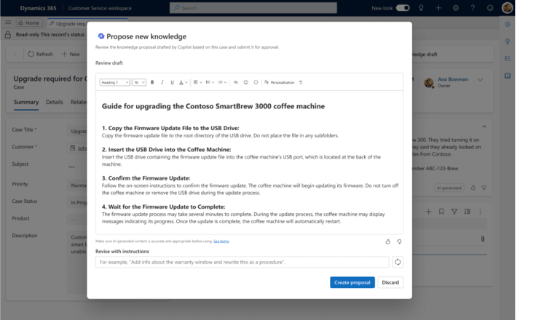Open the See terms link
Viewport: 552px width, 320px height.
(x=221, y=241)
